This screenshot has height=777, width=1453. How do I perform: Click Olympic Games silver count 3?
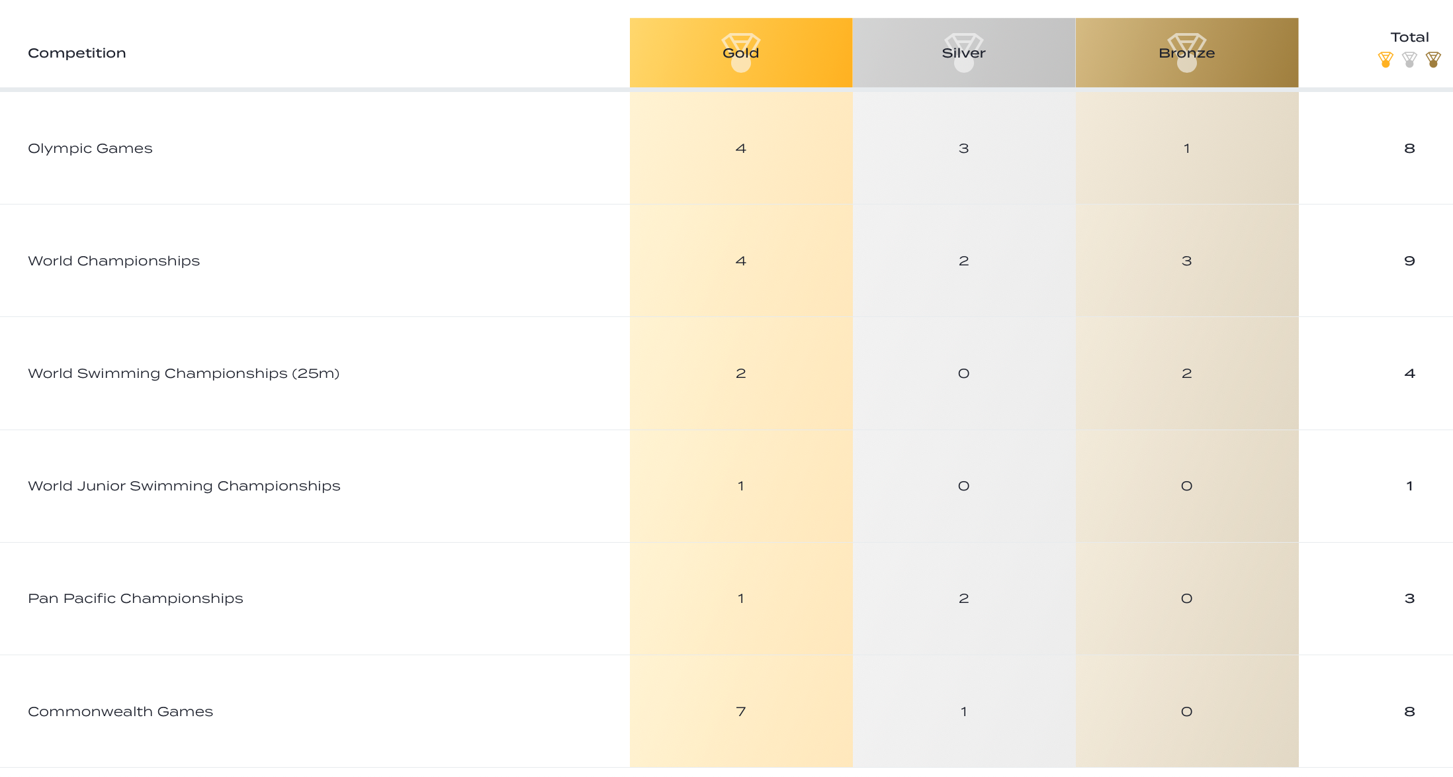pos(964,148)
